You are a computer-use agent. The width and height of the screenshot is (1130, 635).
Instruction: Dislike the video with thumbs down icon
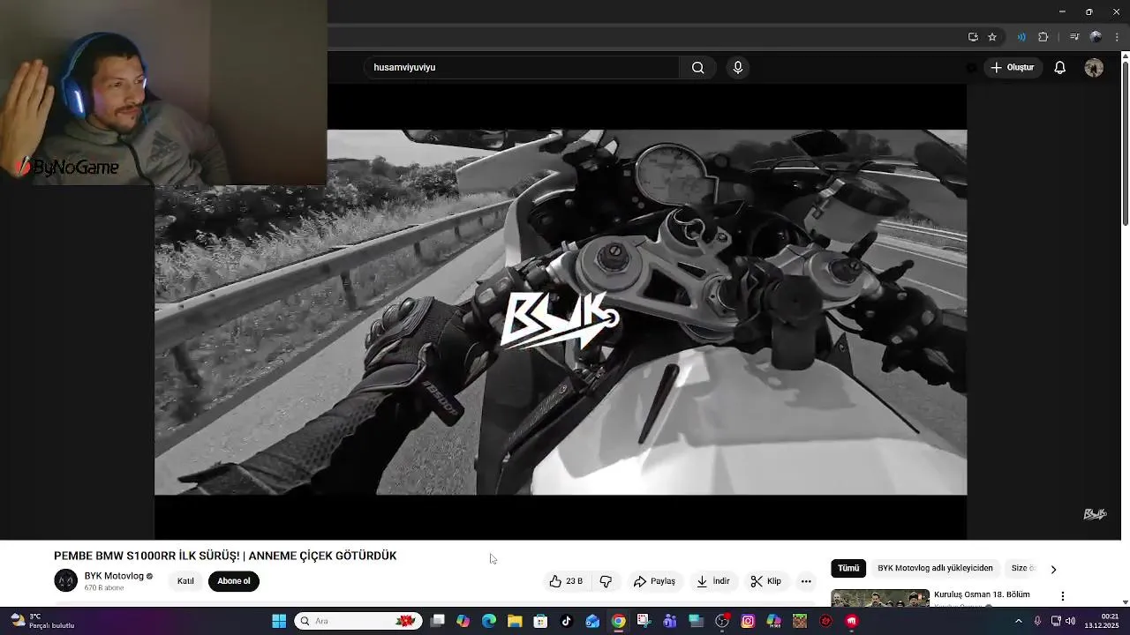tap(606, 581)
